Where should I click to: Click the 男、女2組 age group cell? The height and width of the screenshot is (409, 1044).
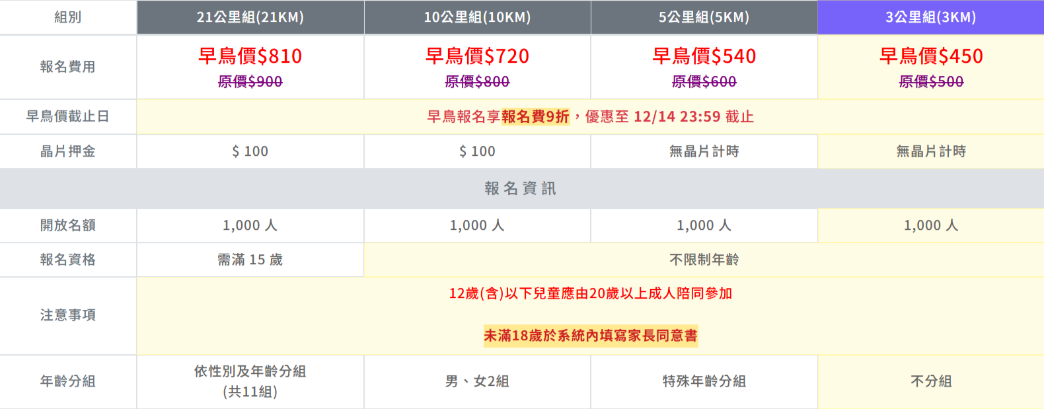click(x=477, y=381)
